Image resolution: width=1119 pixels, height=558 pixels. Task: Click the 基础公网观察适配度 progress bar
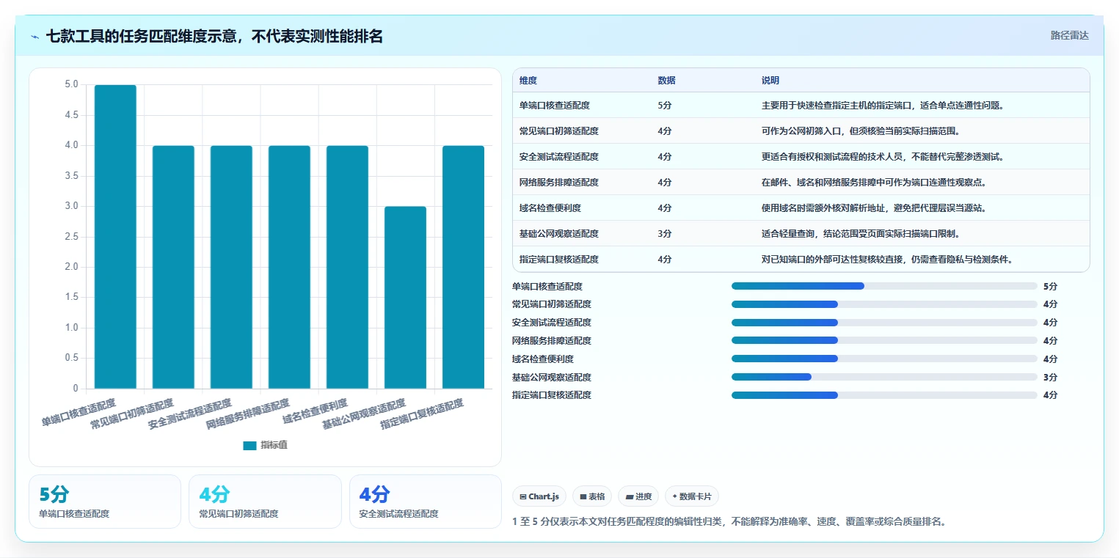click(884, 377)
